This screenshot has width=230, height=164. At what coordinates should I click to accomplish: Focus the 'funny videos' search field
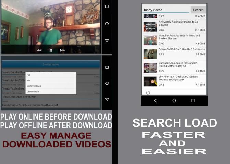pos(166,10)
